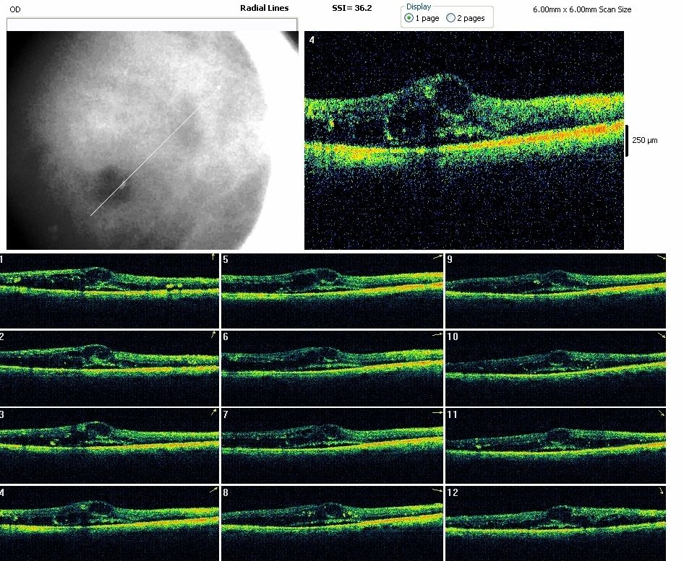Click the direction arrow icon in scan 9
The width and height of the screenshot is (684, 561).
[x=660, y=258]
